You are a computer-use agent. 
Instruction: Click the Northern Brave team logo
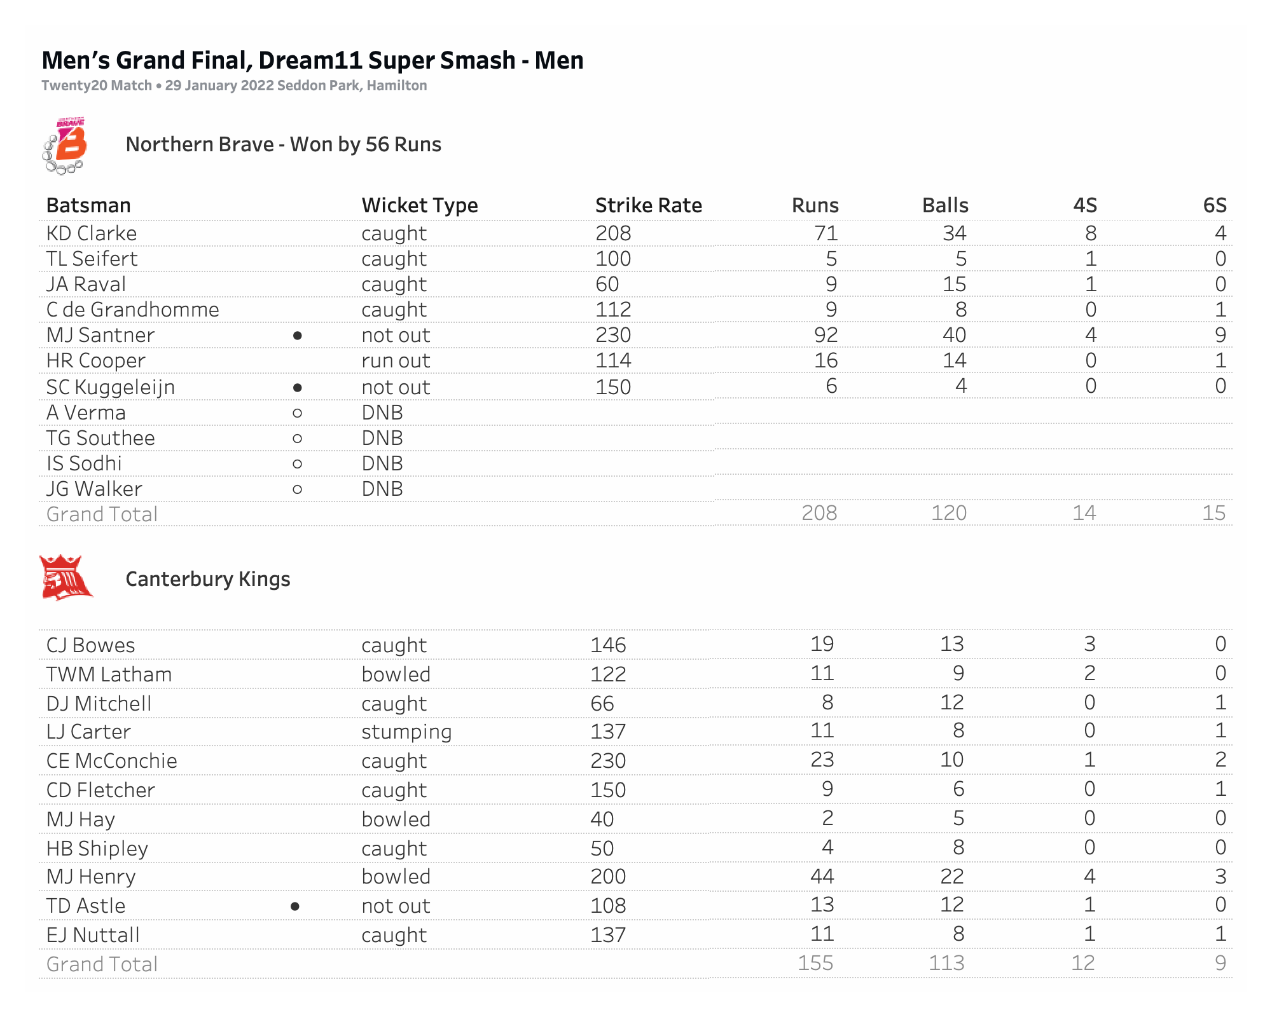click(x=66, y=146)
